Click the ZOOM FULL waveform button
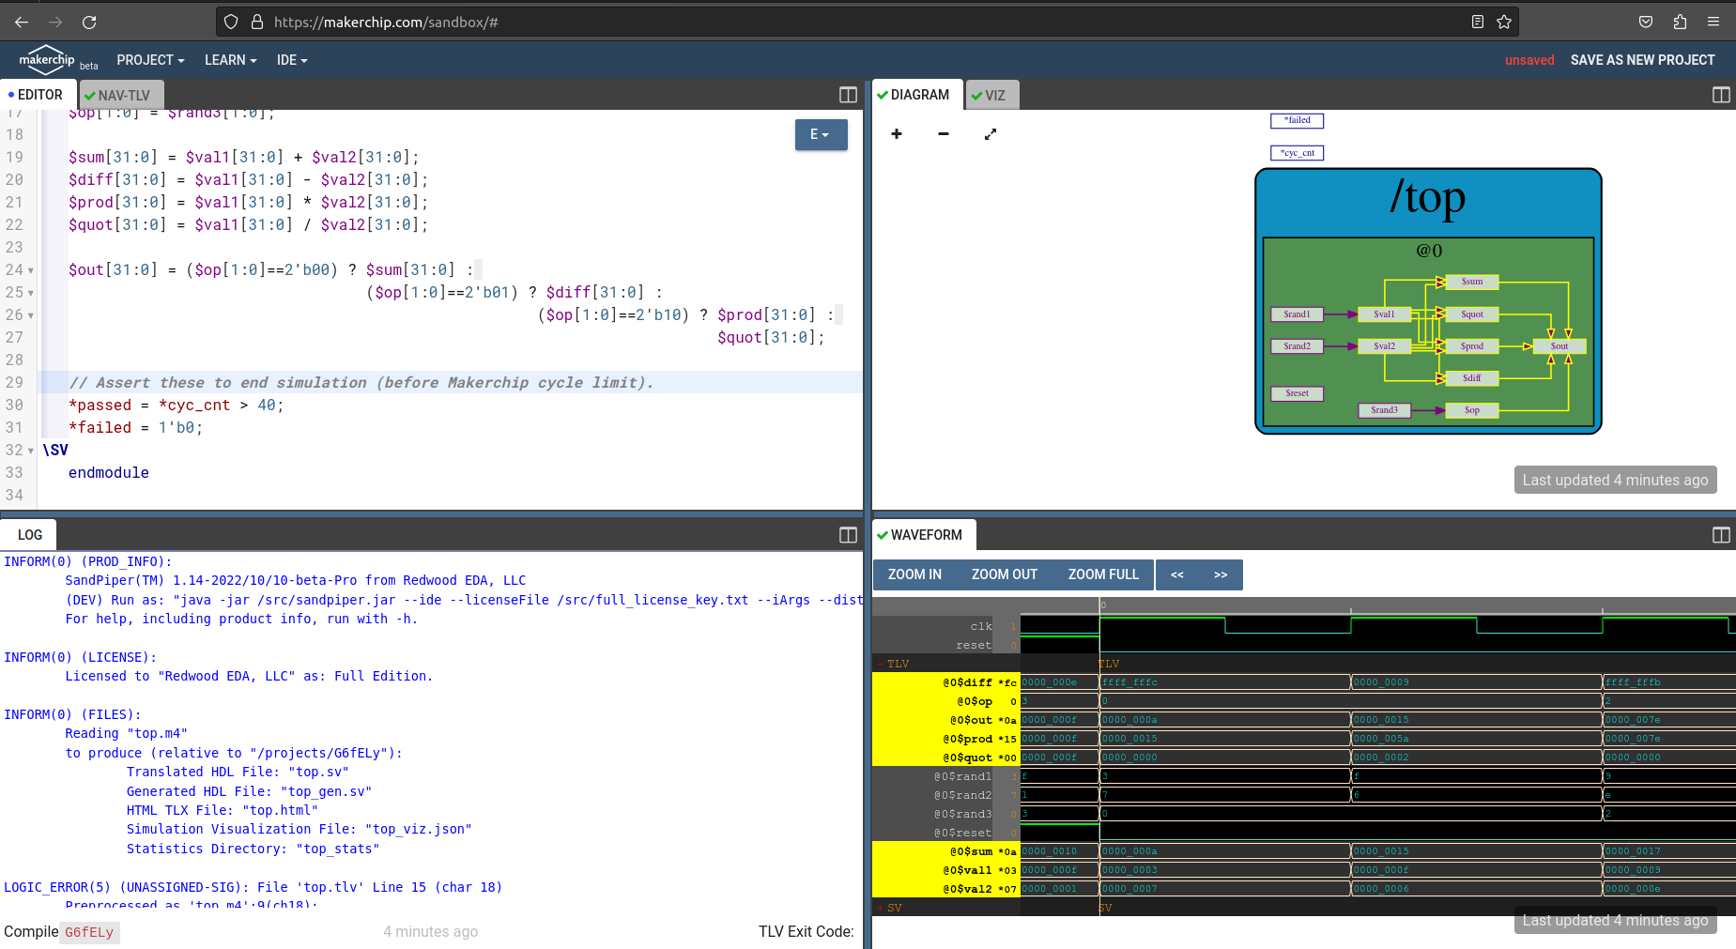The width and height of the screenshot is (1736, 949). pyautogui.click(x=1103, y=574)
